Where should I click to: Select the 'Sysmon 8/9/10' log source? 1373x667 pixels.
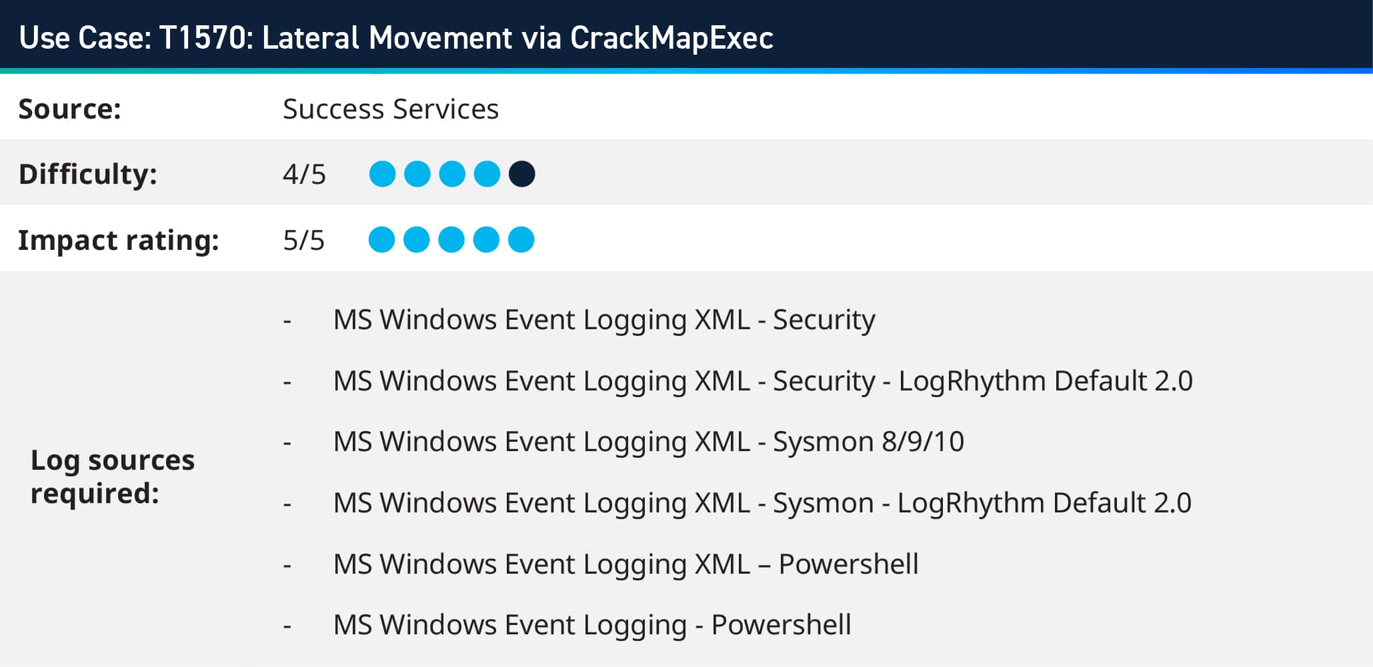pos(648,442)
